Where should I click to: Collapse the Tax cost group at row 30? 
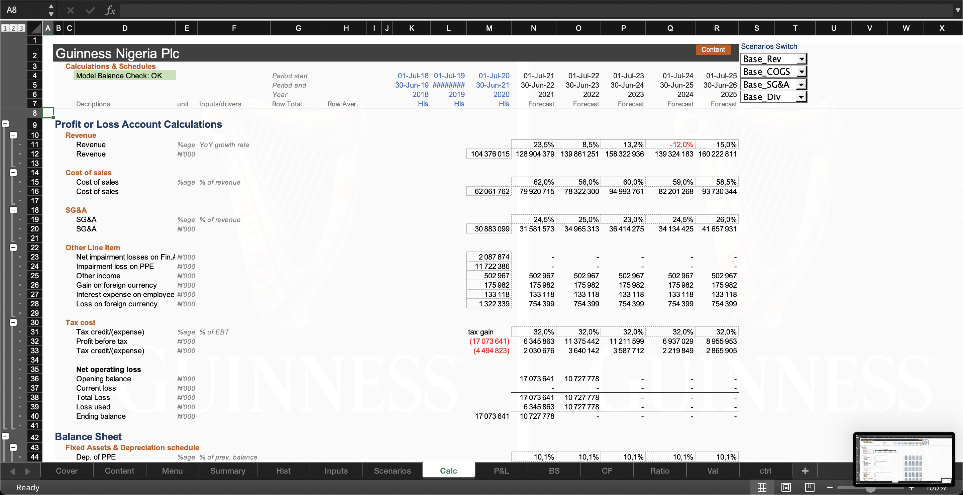[x=13, y=322]
